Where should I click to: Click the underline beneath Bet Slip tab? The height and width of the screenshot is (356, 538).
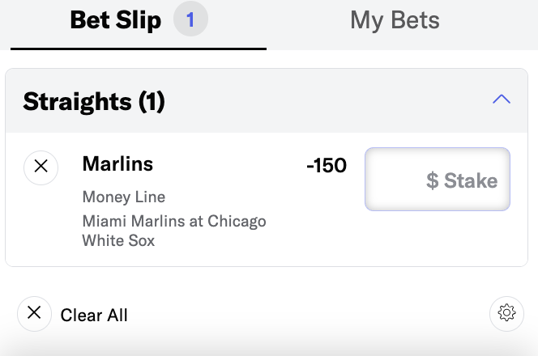[x=139, y=49]
